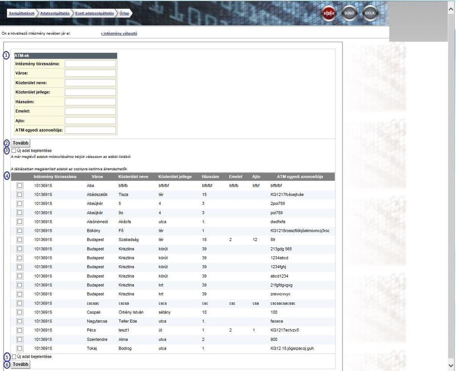
Task: Click the KG1217ectvzv5 cell
Action: click(285, 331)
